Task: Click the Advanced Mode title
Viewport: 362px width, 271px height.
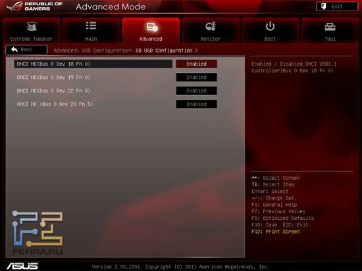Action: pyautogui.click(x=111, y=7)
